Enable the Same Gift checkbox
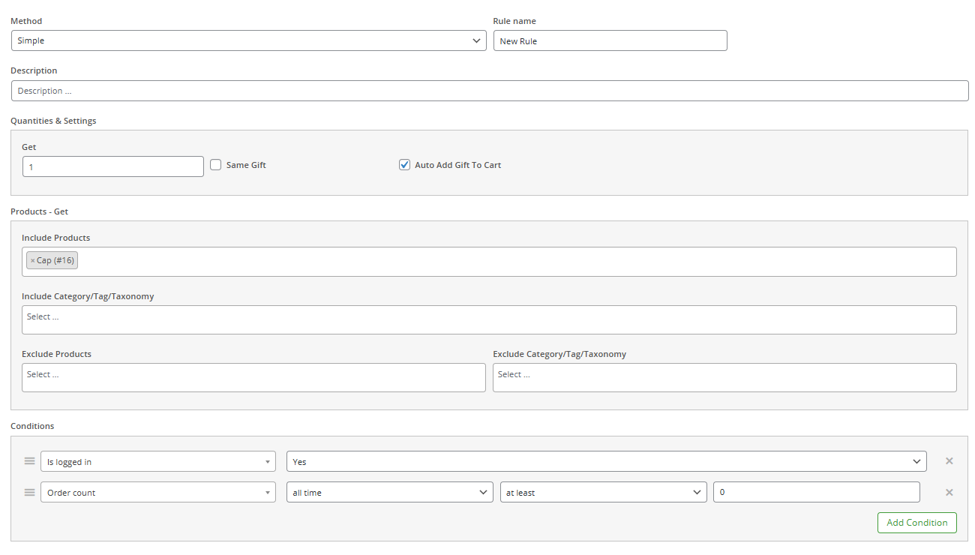The height and width of the screenshot is (555, 975). (215, 164)
